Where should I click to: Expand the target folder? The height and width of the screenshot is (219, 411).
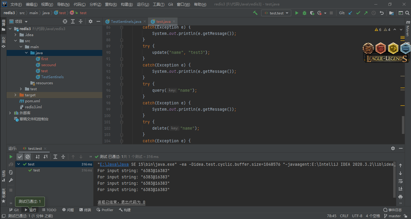[16, 95]
